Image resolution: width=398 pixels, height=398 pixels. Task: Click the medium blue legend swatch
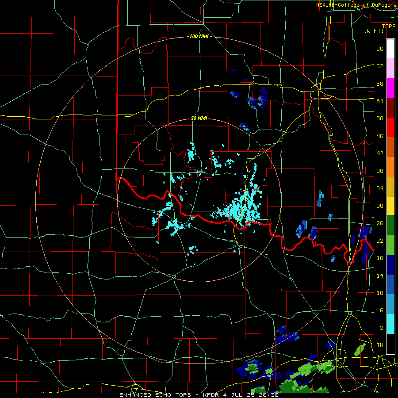390,284
